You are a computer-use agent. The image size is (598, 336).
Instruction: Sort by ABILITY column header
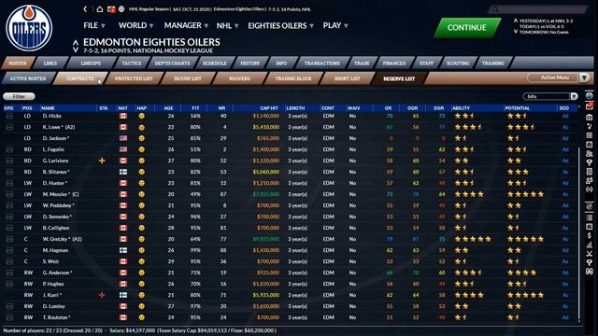pos(461,108)
